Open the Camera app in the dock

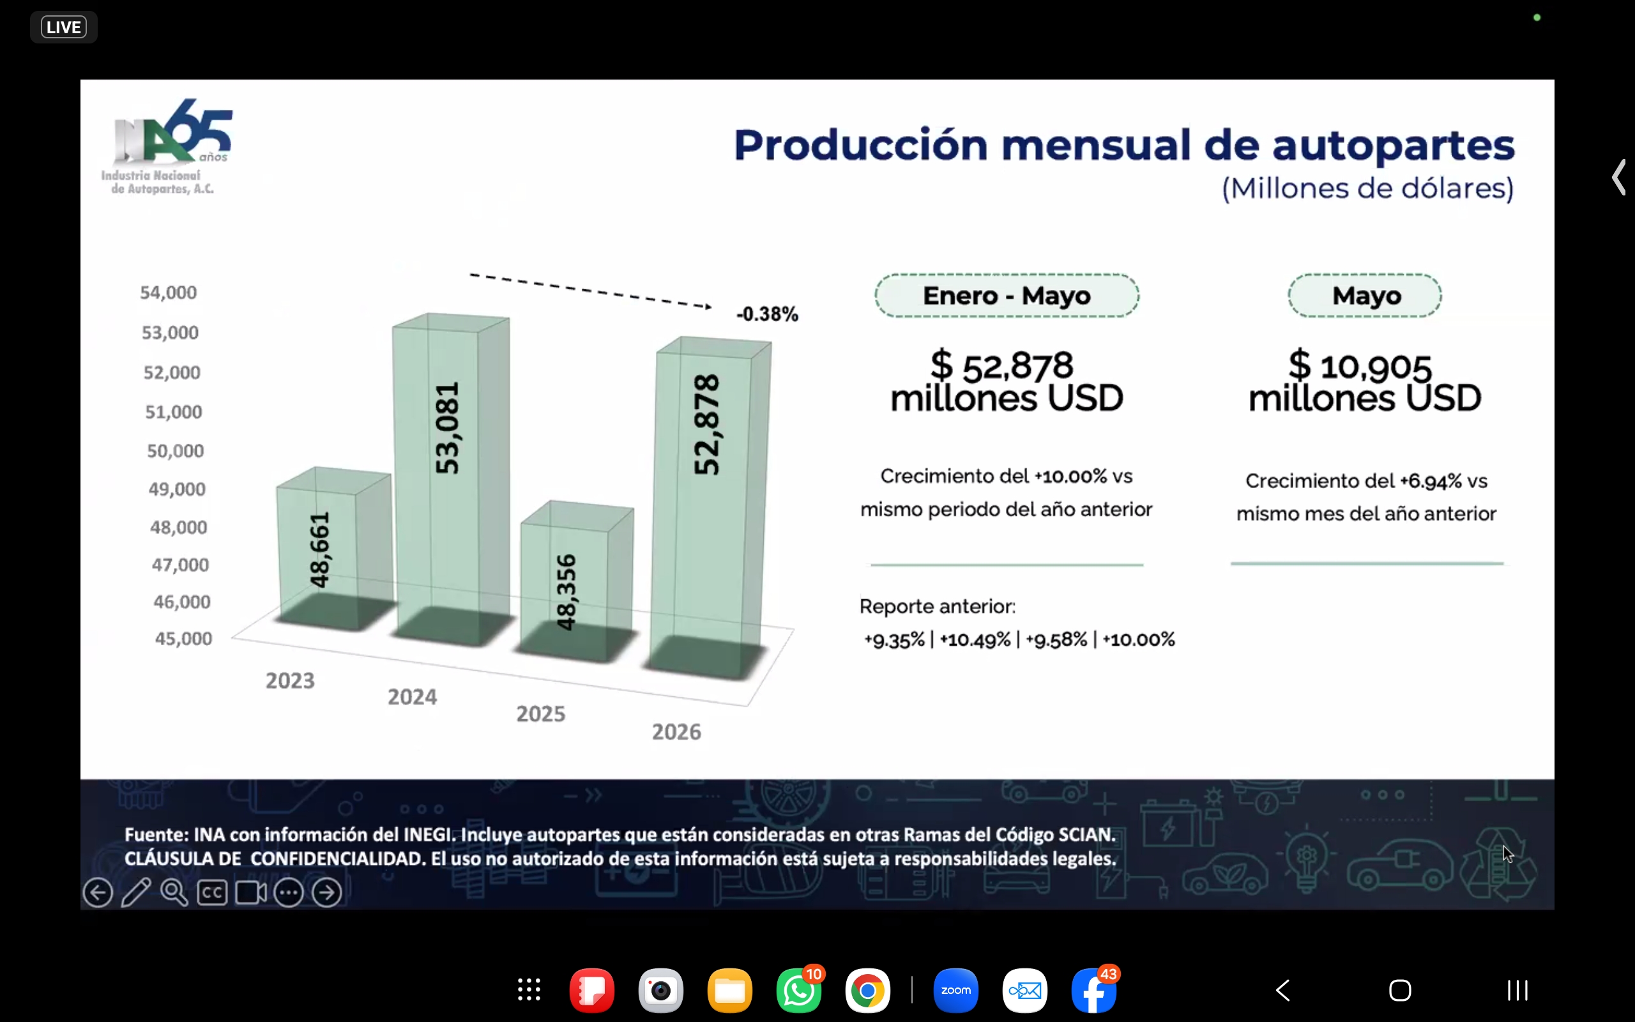tap(661, 991)
